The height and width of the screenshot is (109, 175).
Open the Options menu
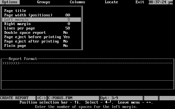pos(10,2)
